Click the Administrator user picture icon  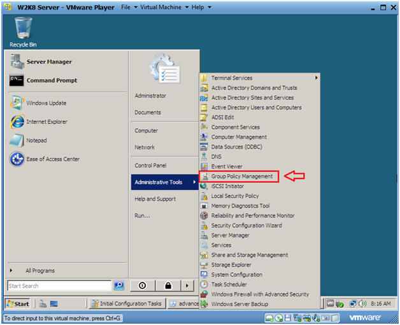pyautogui.click(x=165, y=68)
